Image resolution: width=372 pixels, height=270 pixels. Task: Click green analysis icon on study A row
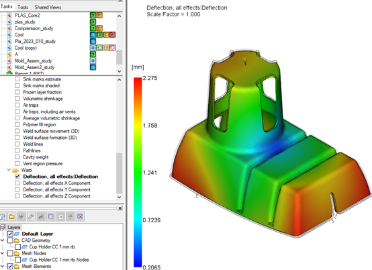point(93,54)
